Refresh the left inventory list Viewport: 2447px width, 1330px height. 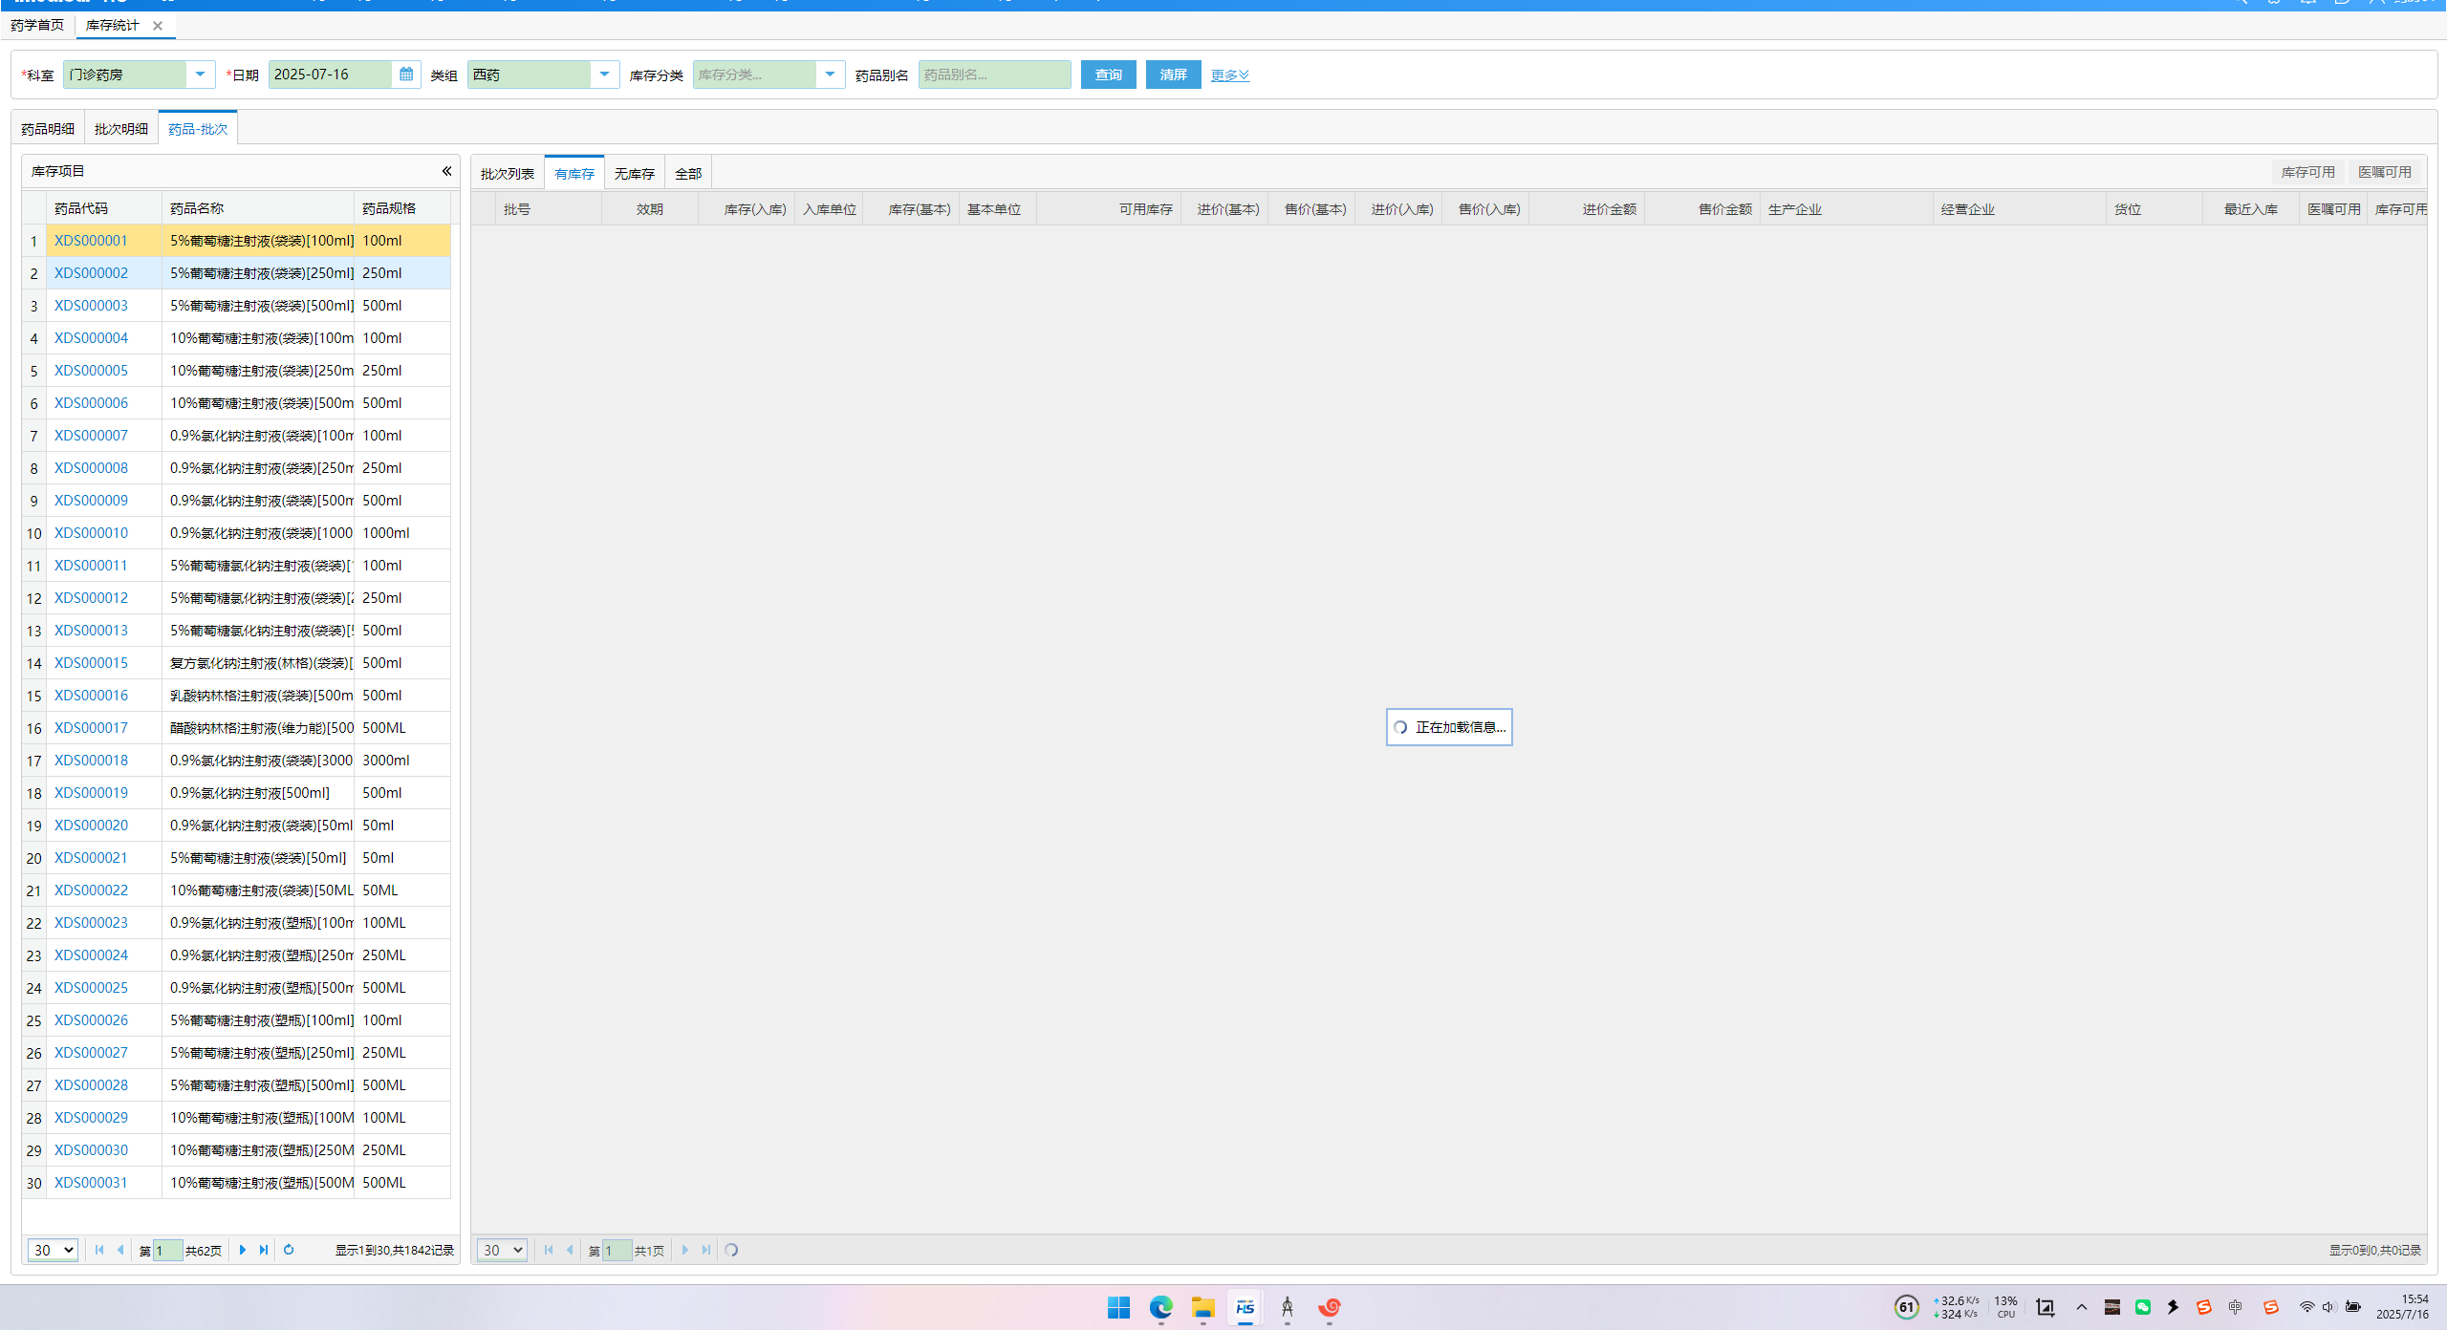click(x=289, y=1250)
